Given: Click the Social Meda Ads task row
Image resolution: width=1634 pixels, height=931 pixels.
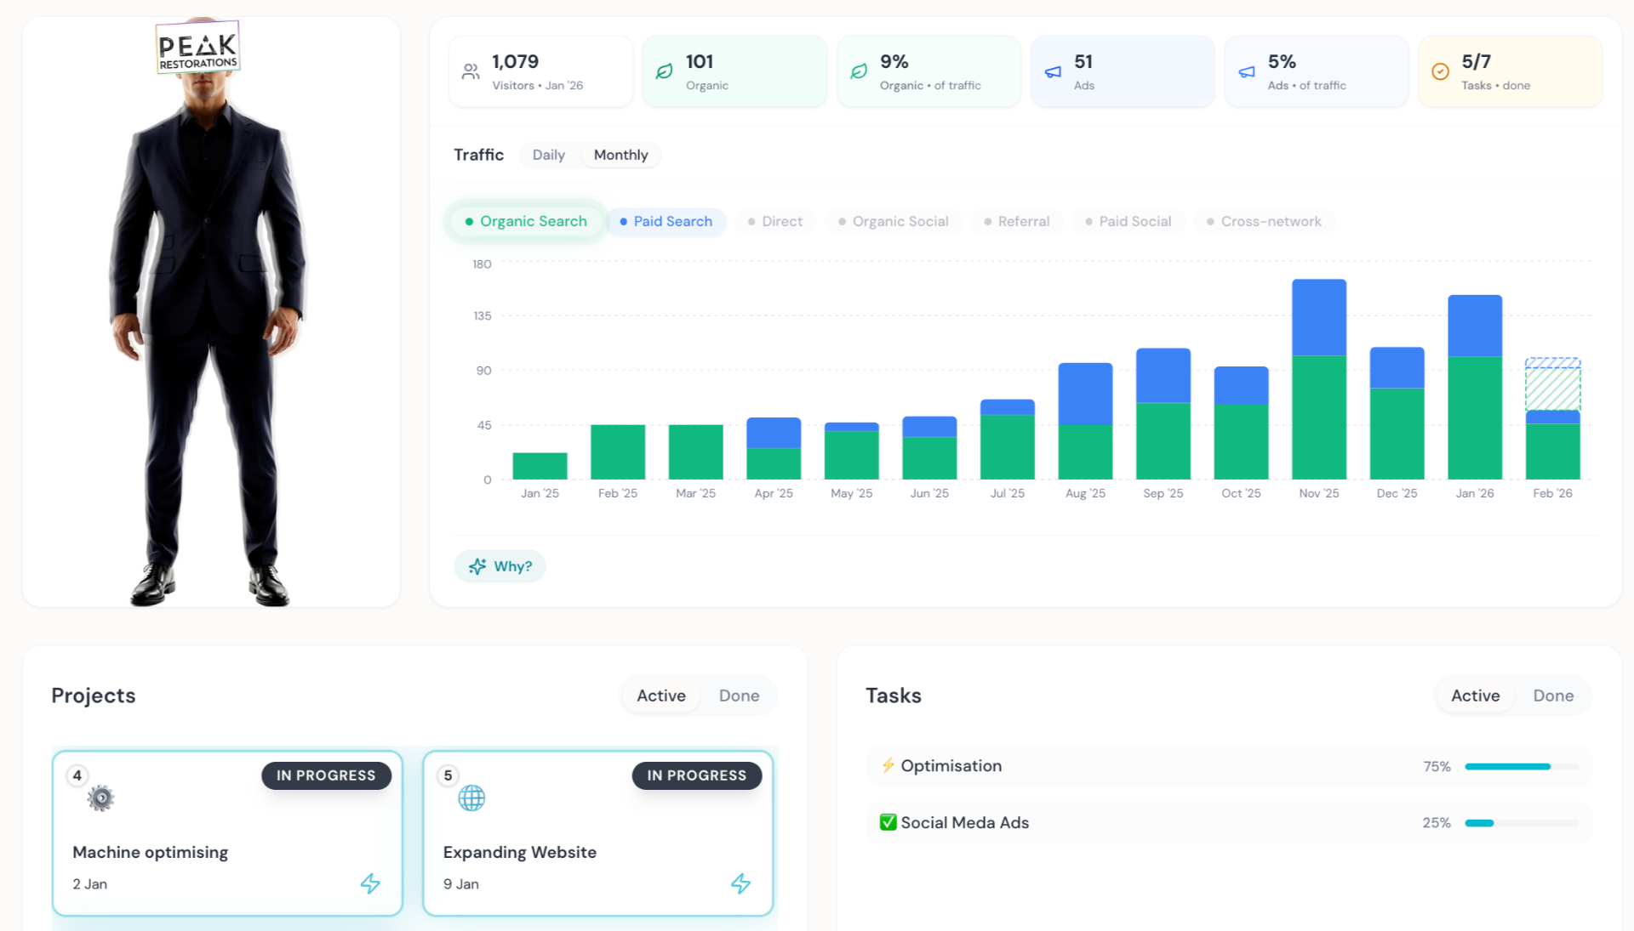Looking at the screenshot, I should (1229, 823).
